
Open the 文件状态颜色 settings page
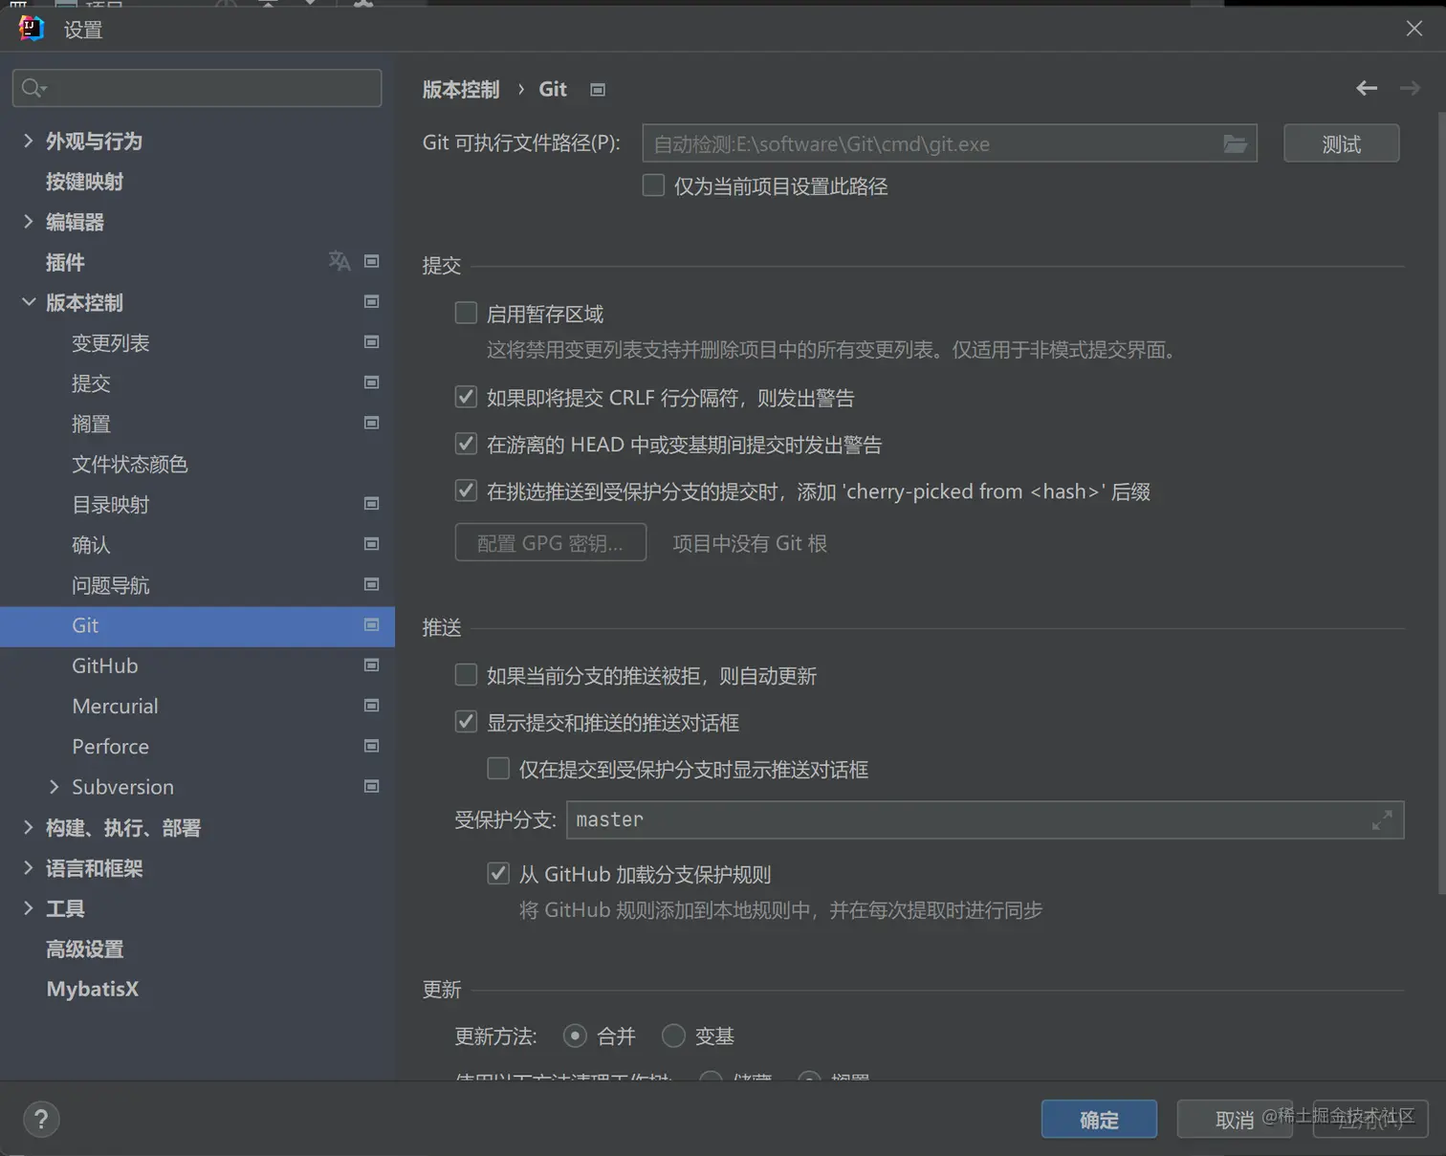(x=129, y=464)
